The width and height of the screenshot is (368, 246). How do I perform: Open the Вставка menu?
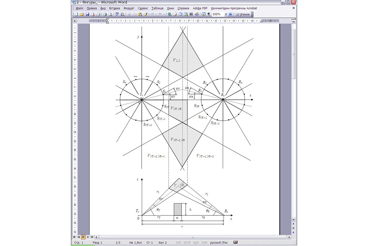point(114,8)
